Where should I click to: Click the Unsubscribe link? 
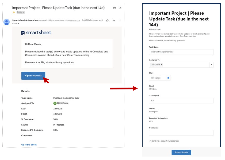point(75,20)
